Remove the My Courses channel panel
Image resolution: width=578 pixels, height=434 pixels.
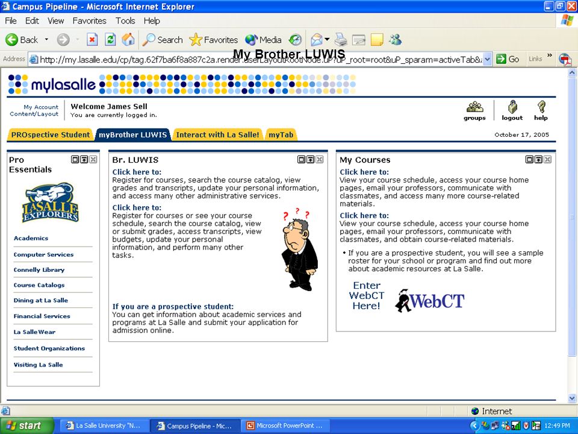point(548,159)
